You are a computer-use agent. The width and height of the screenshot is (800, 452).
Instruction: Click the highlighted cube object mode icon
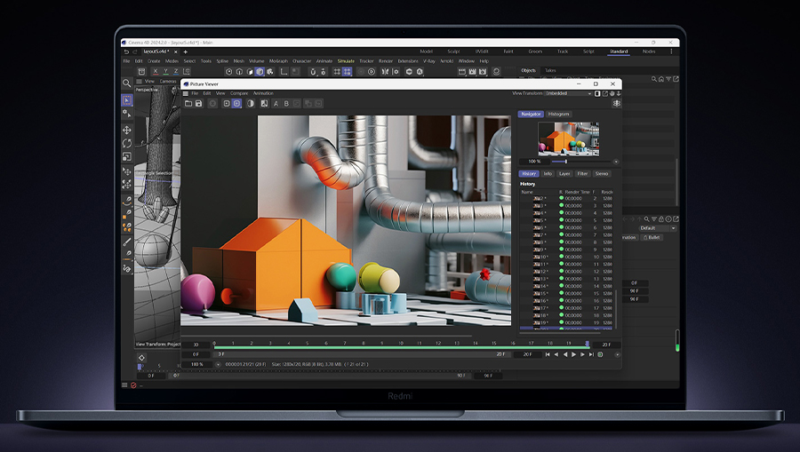[260, 72]
